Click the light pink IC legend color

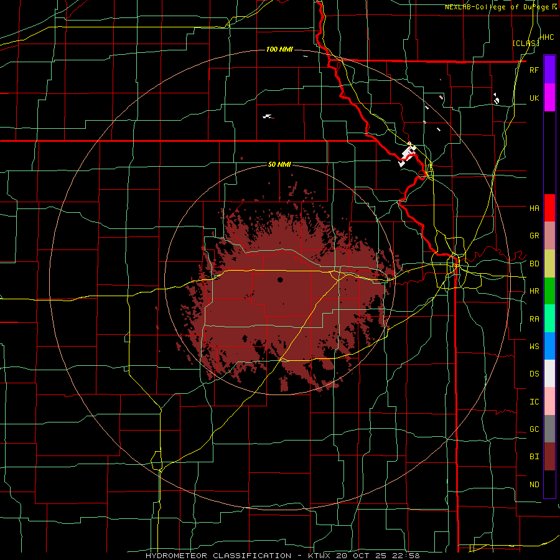tap(549, 401)
